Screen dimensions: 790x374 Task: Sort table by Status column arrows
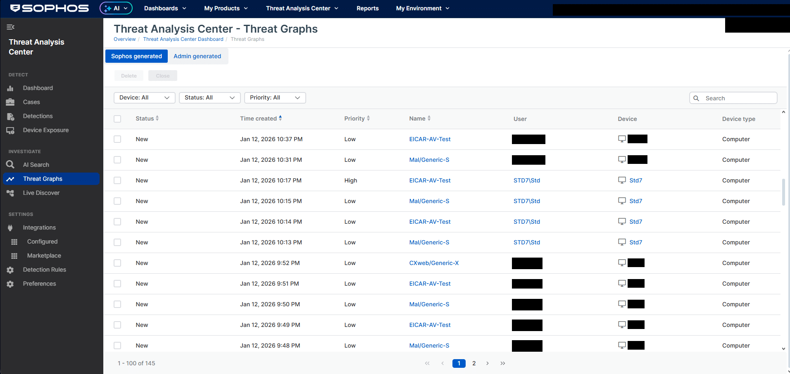(157, 118)
